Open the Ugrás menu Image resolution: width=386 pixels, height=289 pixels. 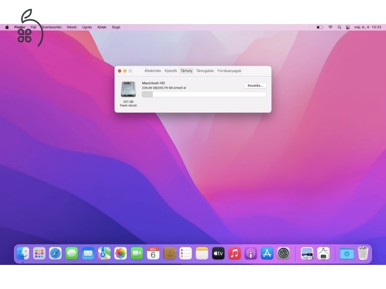pos(87,27)
